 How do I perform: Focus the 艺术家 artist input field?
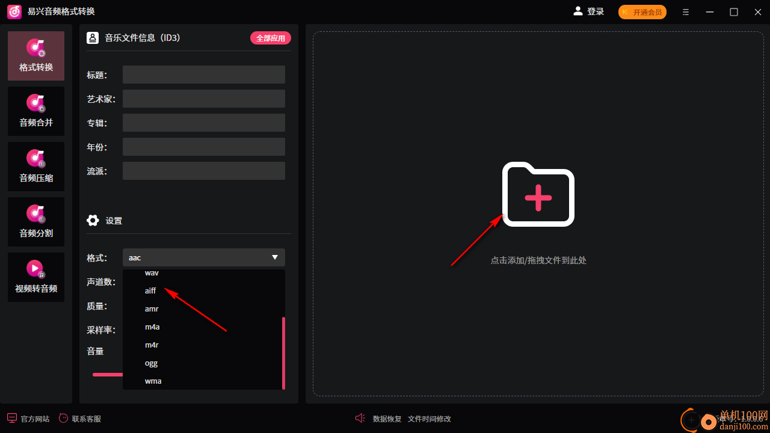click(x=204, y=99)
